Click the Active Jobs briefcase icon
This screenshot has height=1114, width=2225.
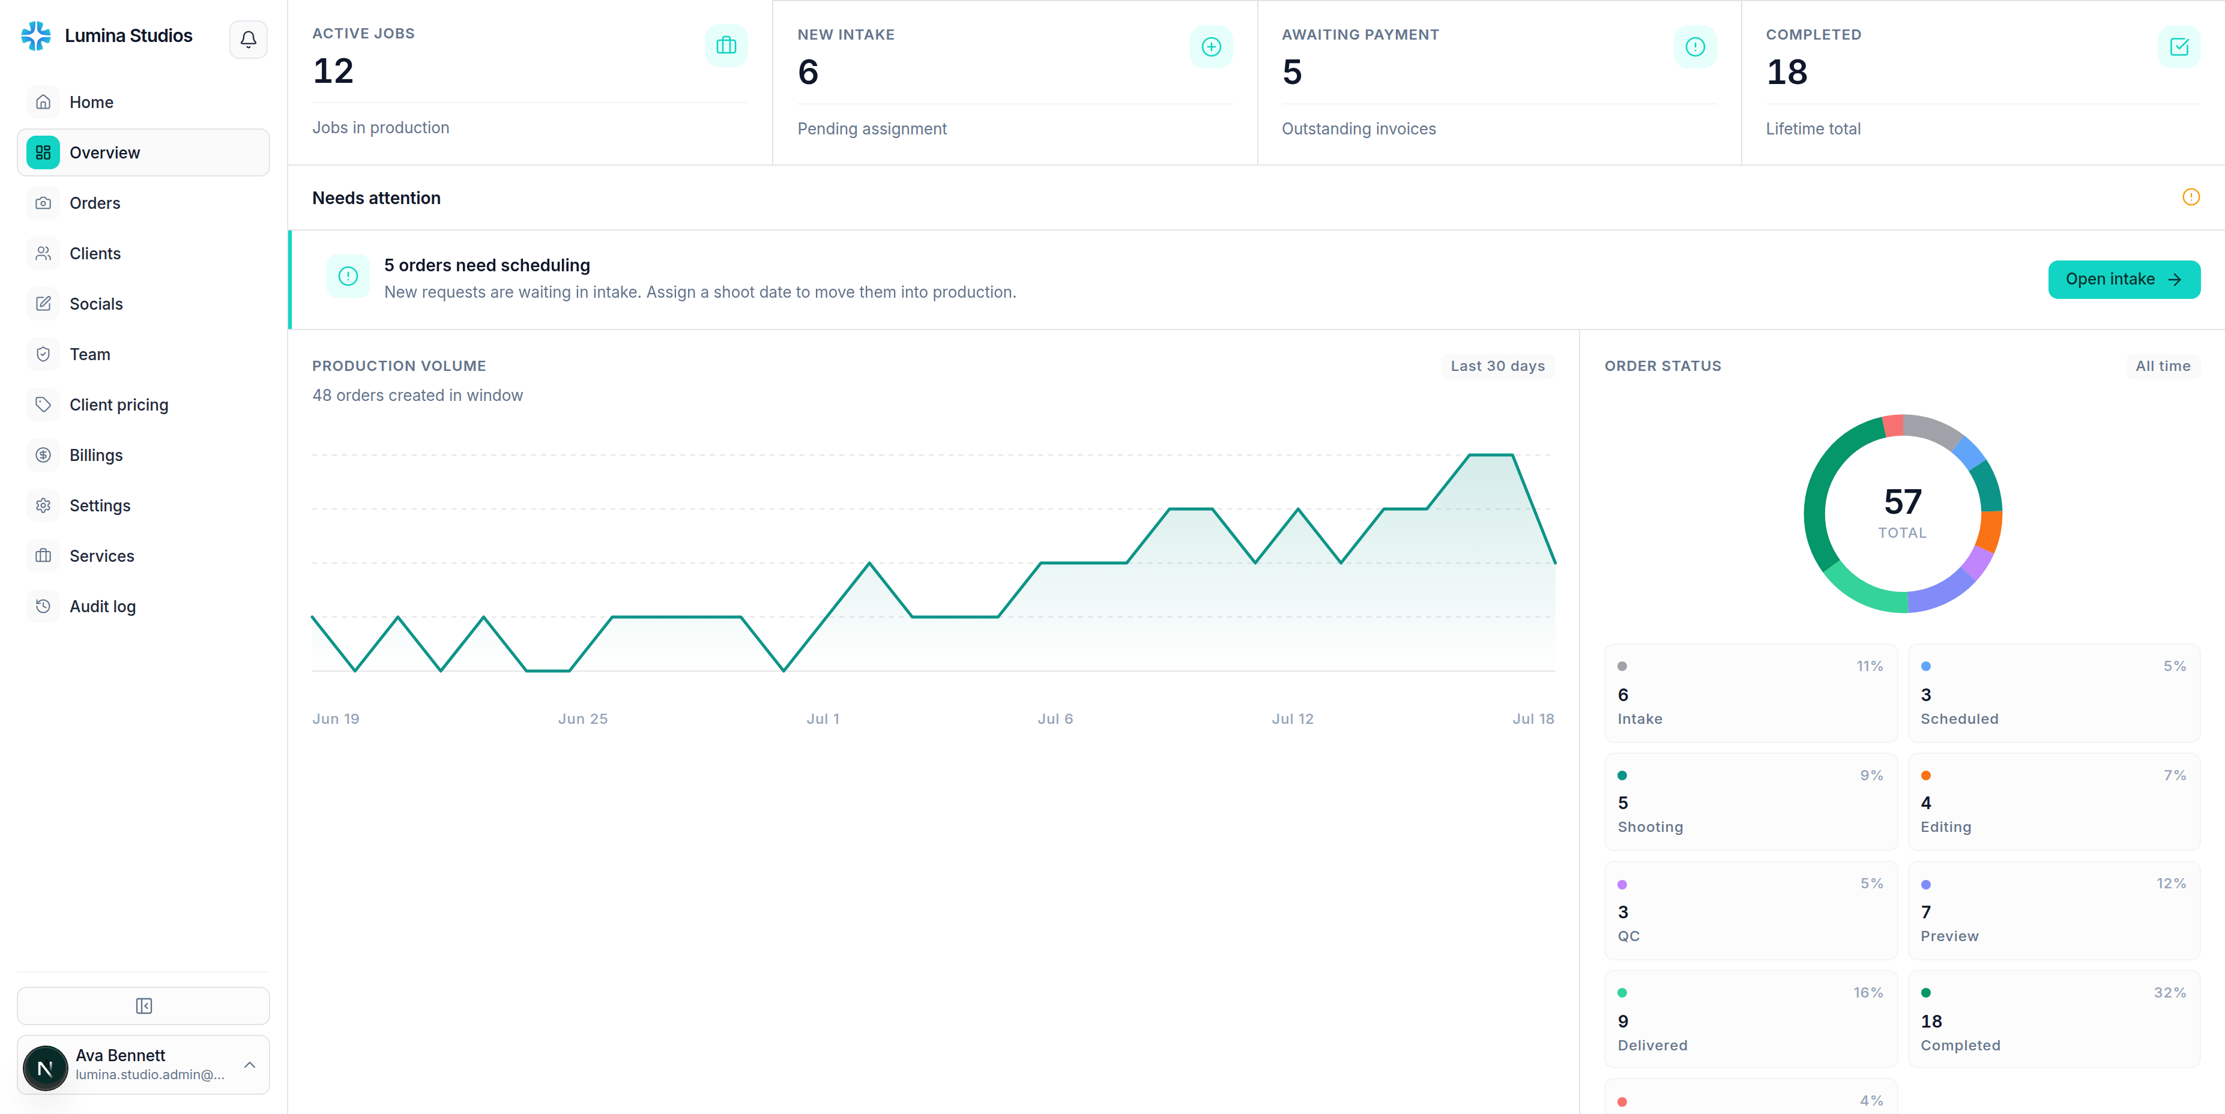(x=726, y=46)
